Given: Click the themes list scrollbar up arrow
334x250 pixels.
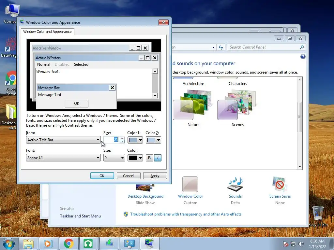Looking at the screenshot, I should pos(300,80).
